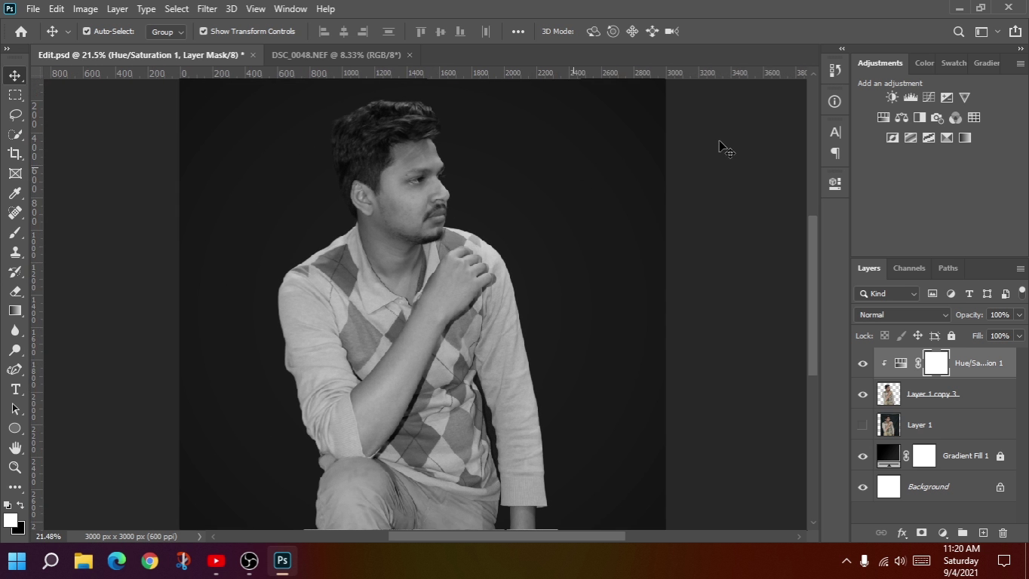Switch to the Paths tab

pos(948,268)
